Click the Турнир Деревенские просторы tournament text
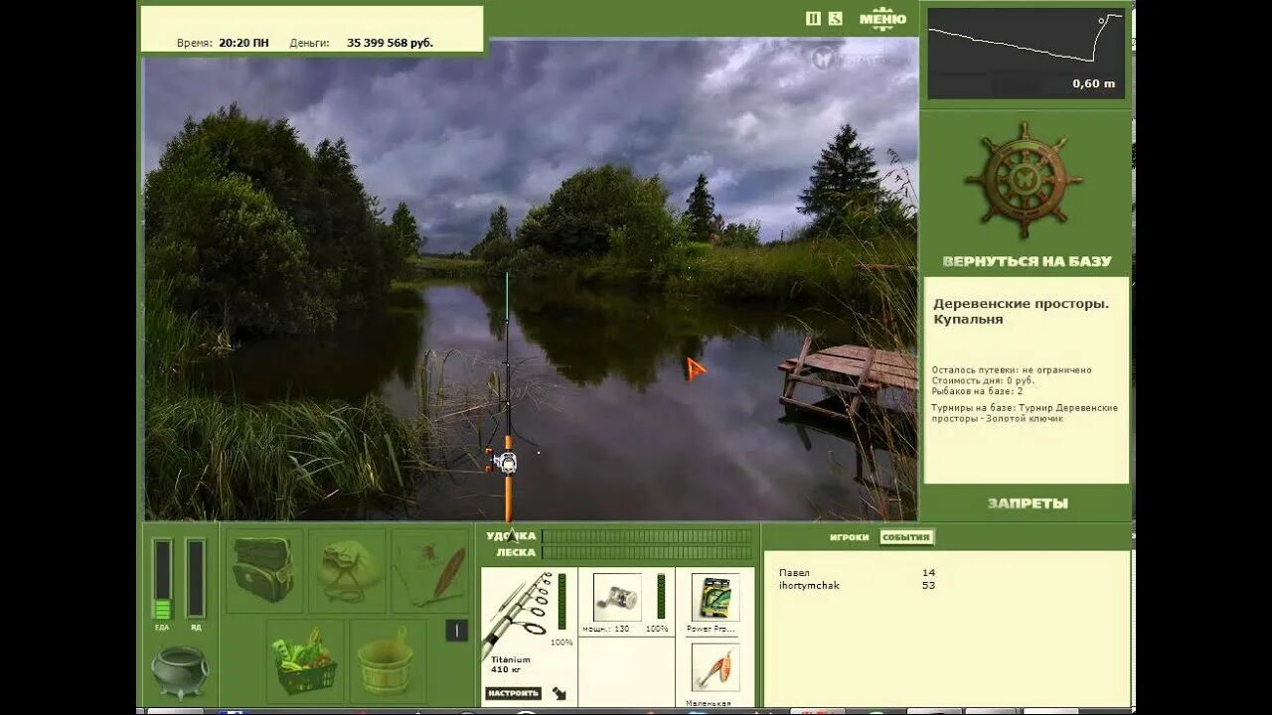This screenshot has height=715, width=1272. (1025, 413)
